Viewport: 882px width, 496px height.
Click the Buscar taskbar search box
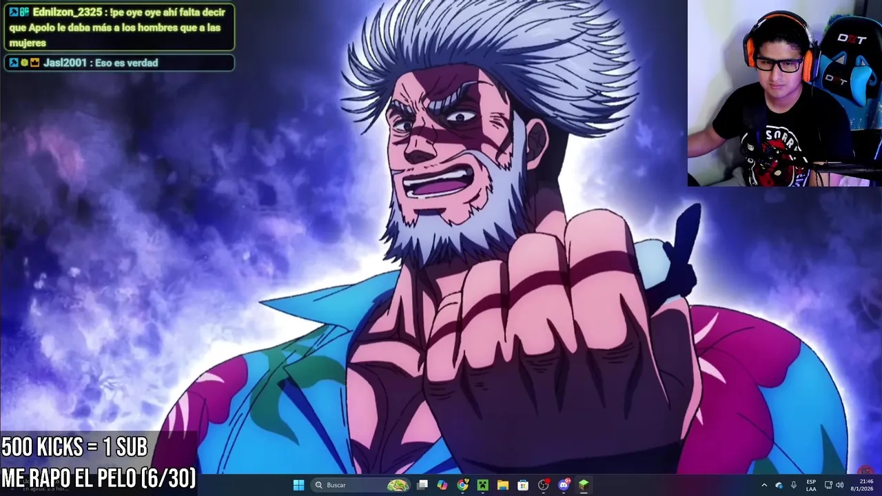point(362,485)
